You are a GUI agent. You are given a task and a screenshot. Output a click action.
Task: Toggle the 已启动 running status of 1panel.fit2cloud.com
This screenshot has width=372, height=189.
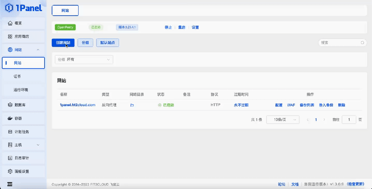(x=166, y=105)
